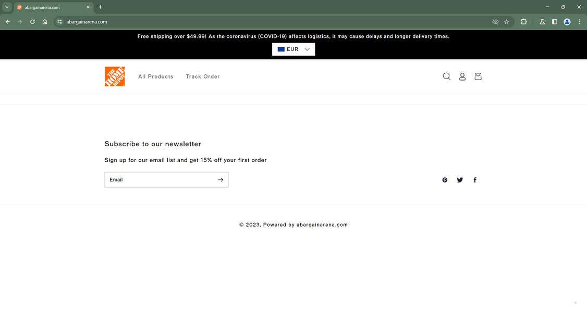
Task: Select the EU flag swatch next to EUR
Action: pos(280,49)
